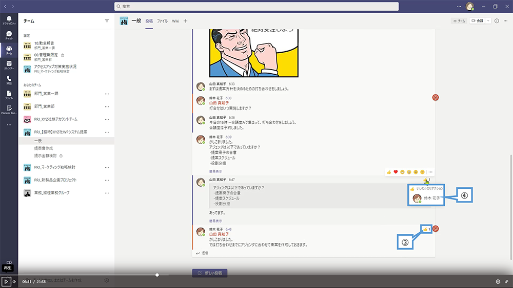Click the back navigation arrow
513x288 pixels.
(x=5, y=6)
